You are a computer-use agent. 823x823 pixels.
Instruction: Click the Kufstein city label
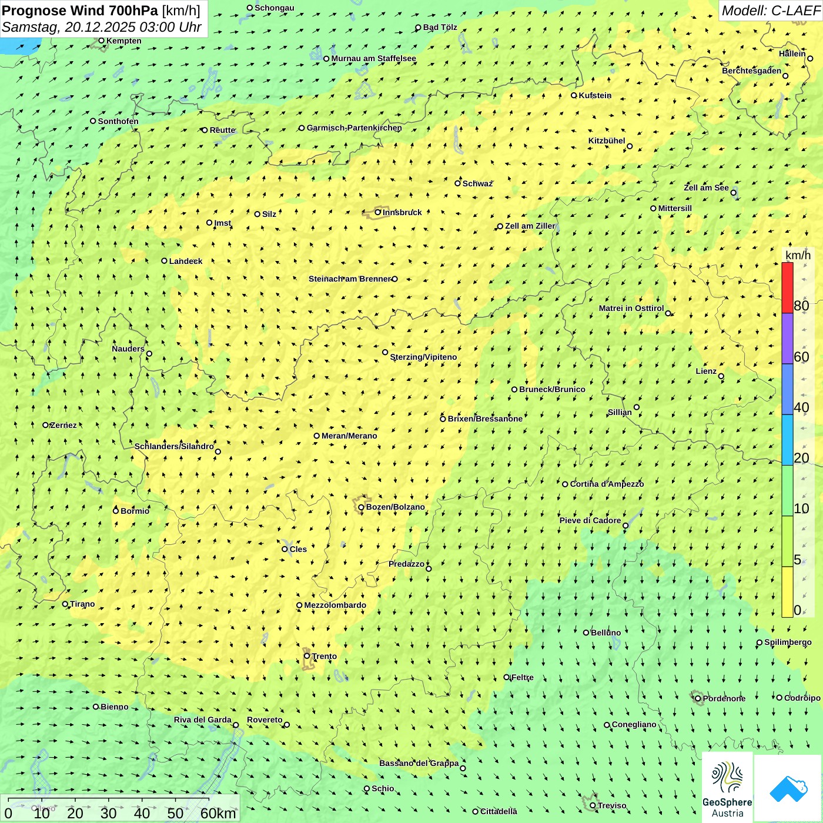595,95
